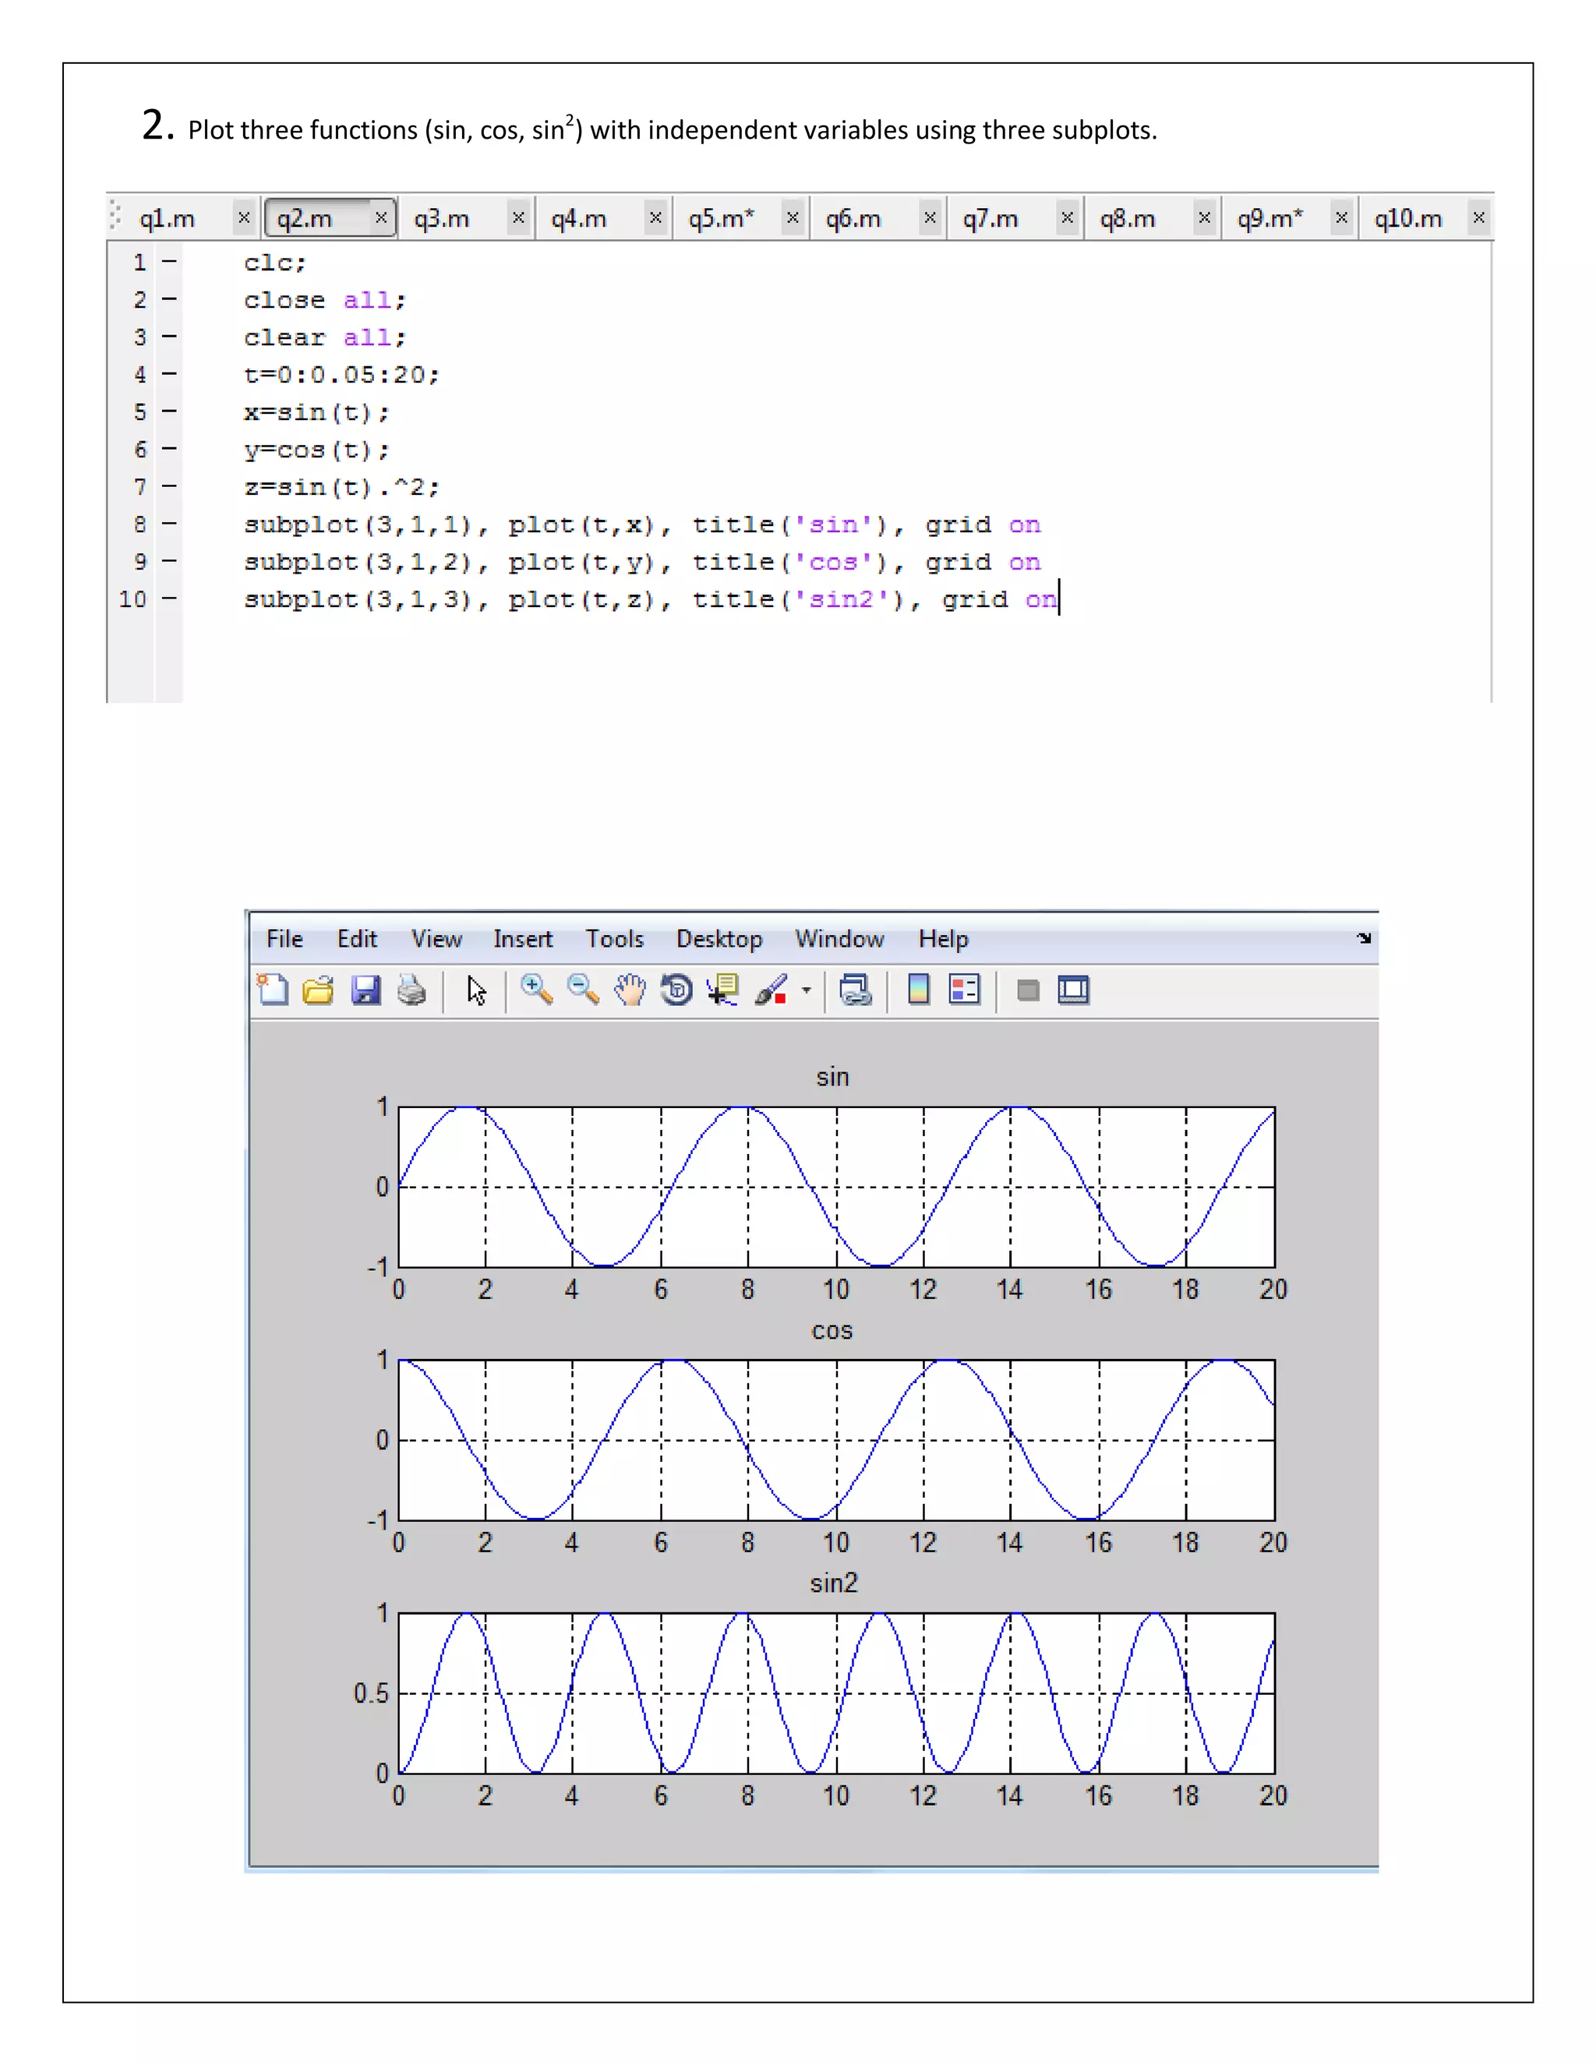The image size is (1596, 2065).
Task: Insert a colorbar using toolbar icon
Action: [918, 990]
